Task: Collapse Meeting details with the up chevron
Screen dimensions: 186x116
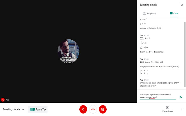Action: [23, 109]
